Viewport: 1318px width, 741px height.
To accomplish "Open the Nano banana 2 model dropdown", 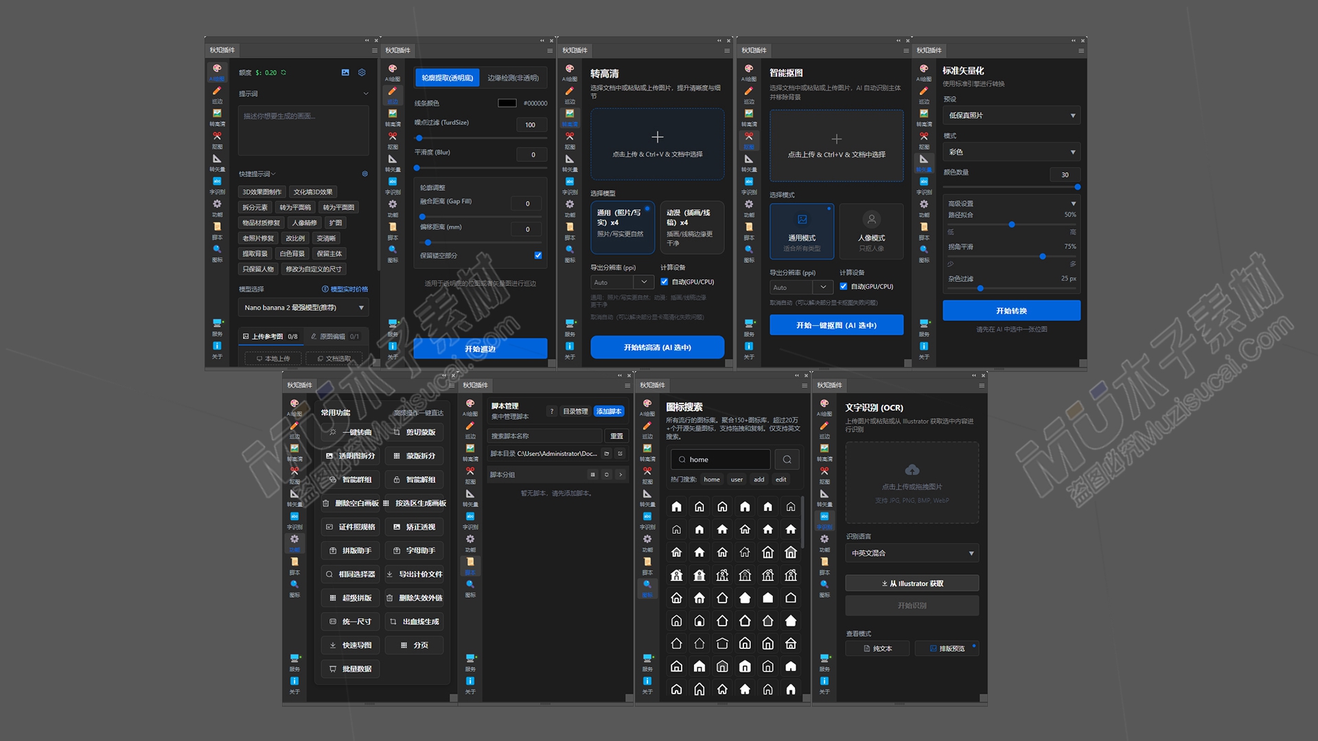I will (303, 307).
